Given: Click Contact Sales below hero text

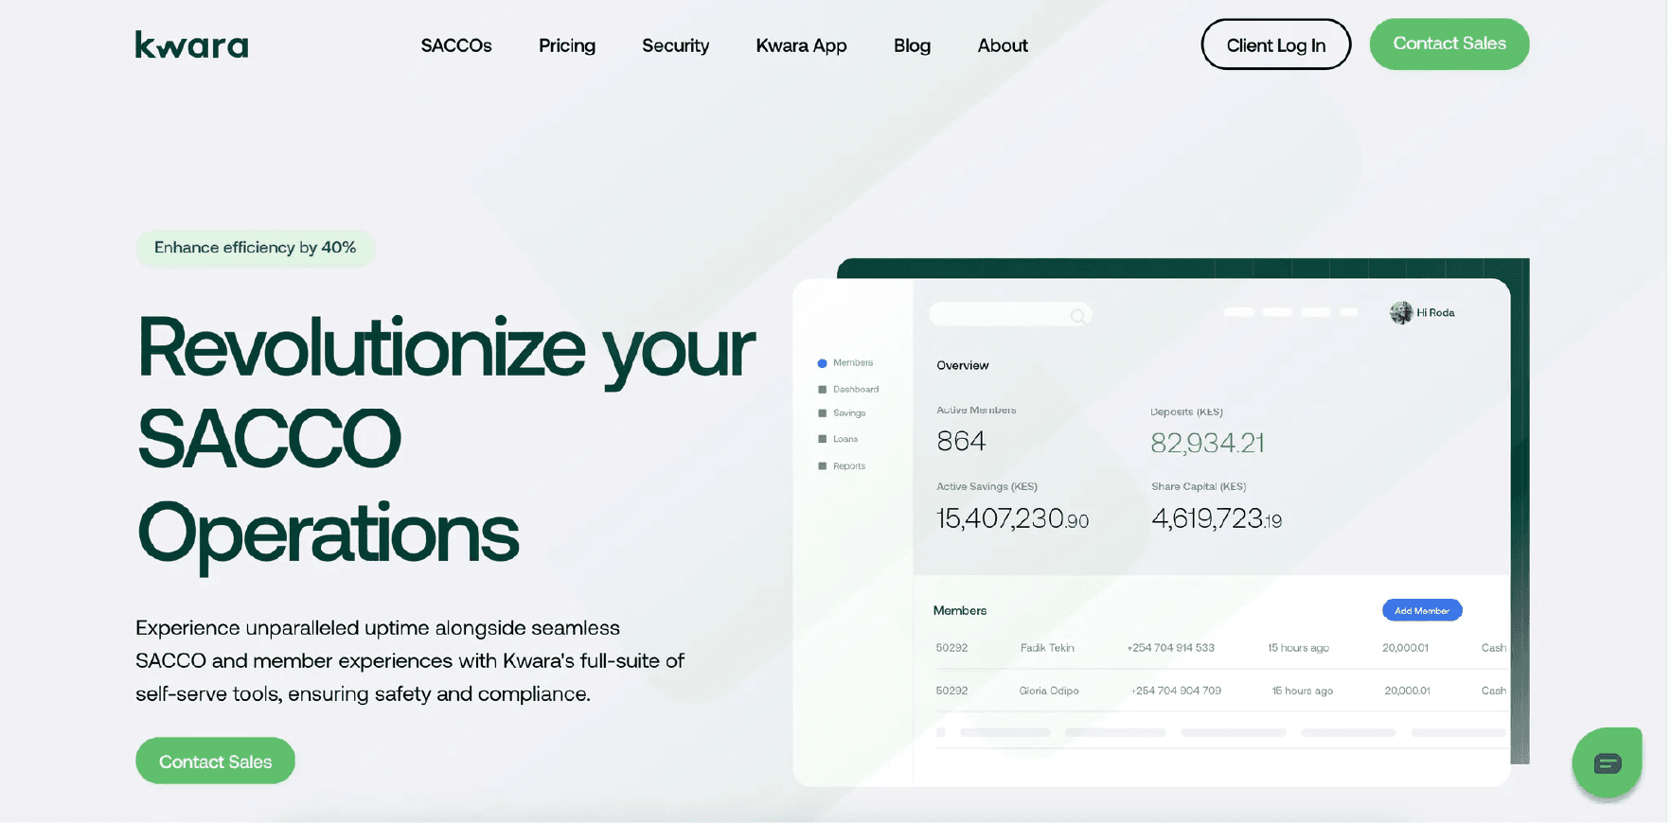Looking at the screenshot, I should tap(215, 762).
